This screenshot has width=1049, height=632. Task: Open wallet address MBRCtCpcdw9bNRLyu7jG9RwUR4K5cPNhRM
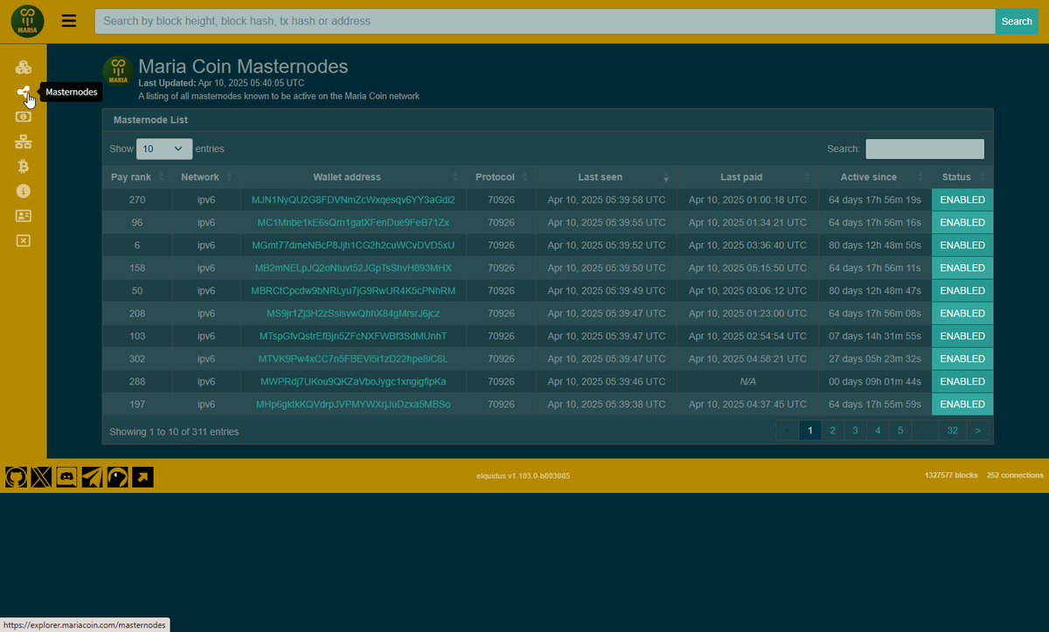click(x=353, y=290)
